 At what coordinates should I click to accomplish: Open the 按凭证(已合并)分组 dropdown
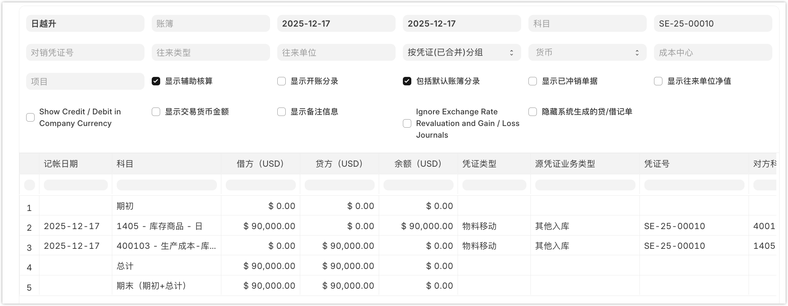click(x=461, y=52)
